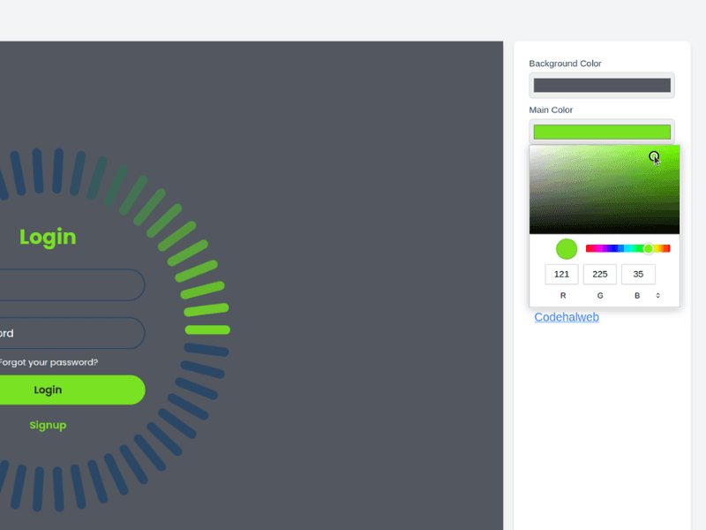706x530 pixels.
Task: Focus the B value field showing 35
Action: (638, 274)
